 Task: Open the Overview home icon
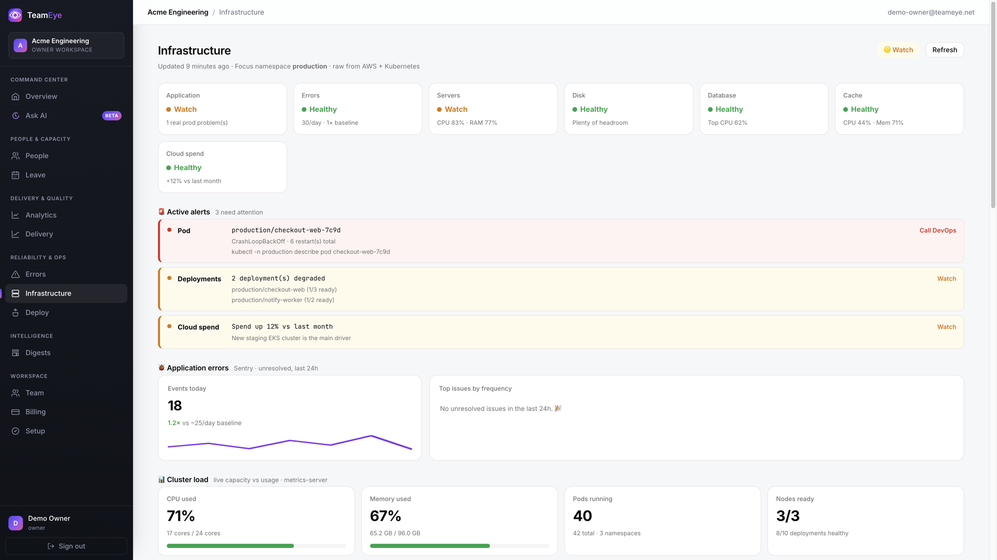[15, 97]
